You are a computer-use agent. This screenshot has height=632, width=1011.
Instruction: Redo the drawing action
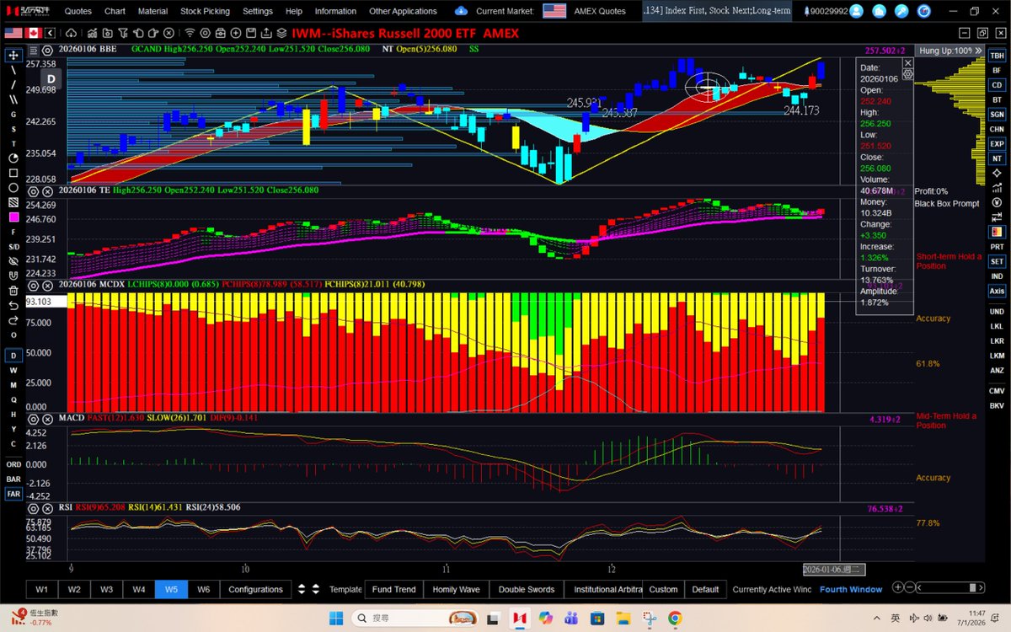[13, 320]
